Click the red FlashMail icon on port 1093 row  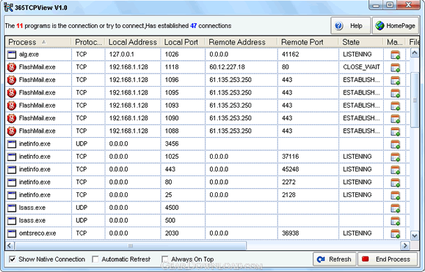click(12, 106)
